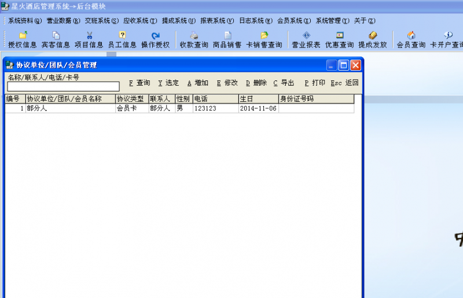Open the 系统资料 menu

coord(24,21)
